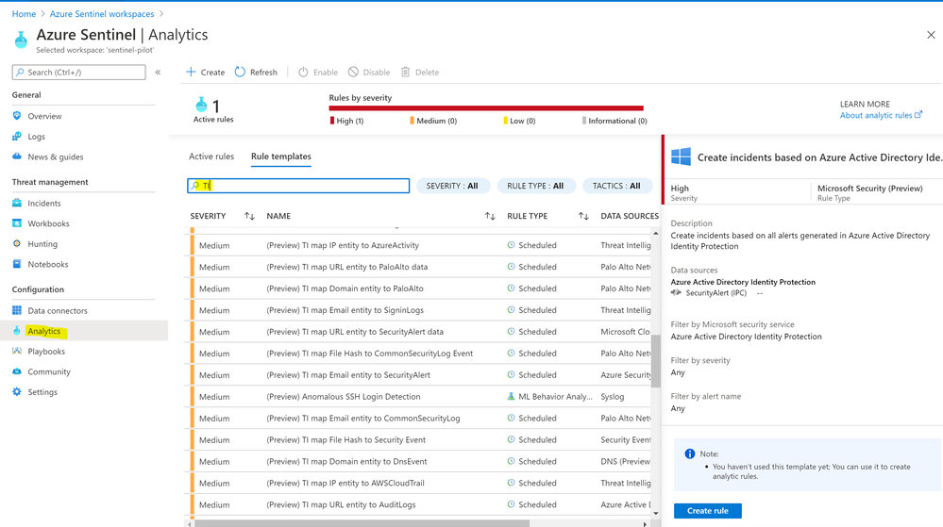Click the Settings gear icon

tap(17, 392)
